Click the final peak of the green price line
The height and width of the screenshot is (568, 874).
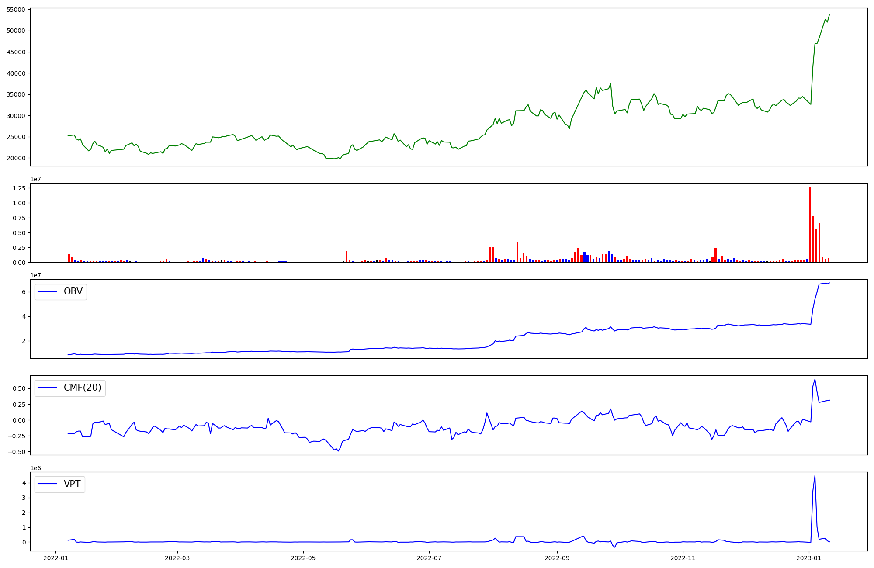(x=829, y=15)
